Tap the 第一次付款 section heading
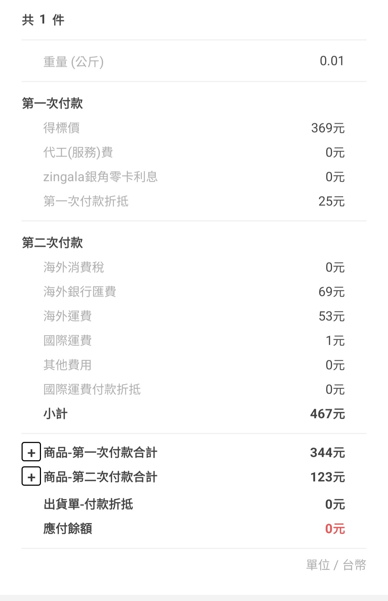Viewport: 388px width, 601px height. tap(52, 103)
